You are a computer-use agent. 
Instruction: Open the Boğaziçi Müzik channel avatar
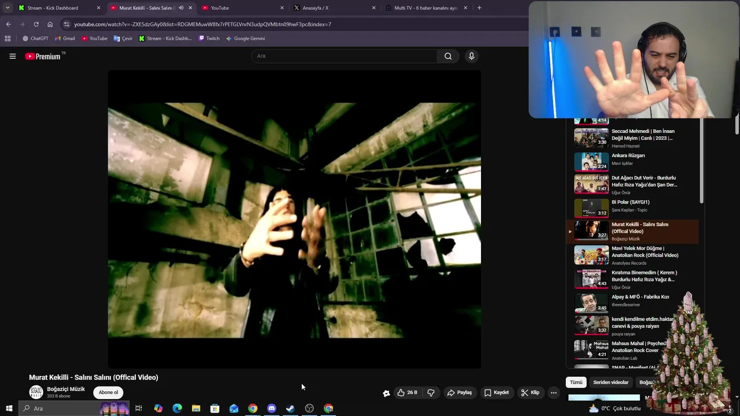36,392
